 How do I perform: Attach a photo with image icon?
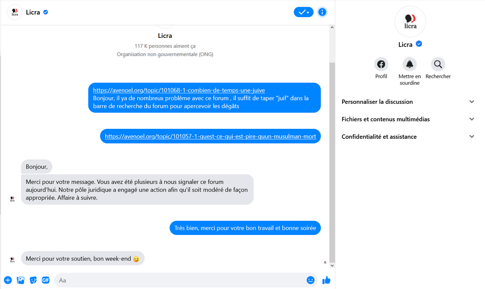click(x=20, y=280)
